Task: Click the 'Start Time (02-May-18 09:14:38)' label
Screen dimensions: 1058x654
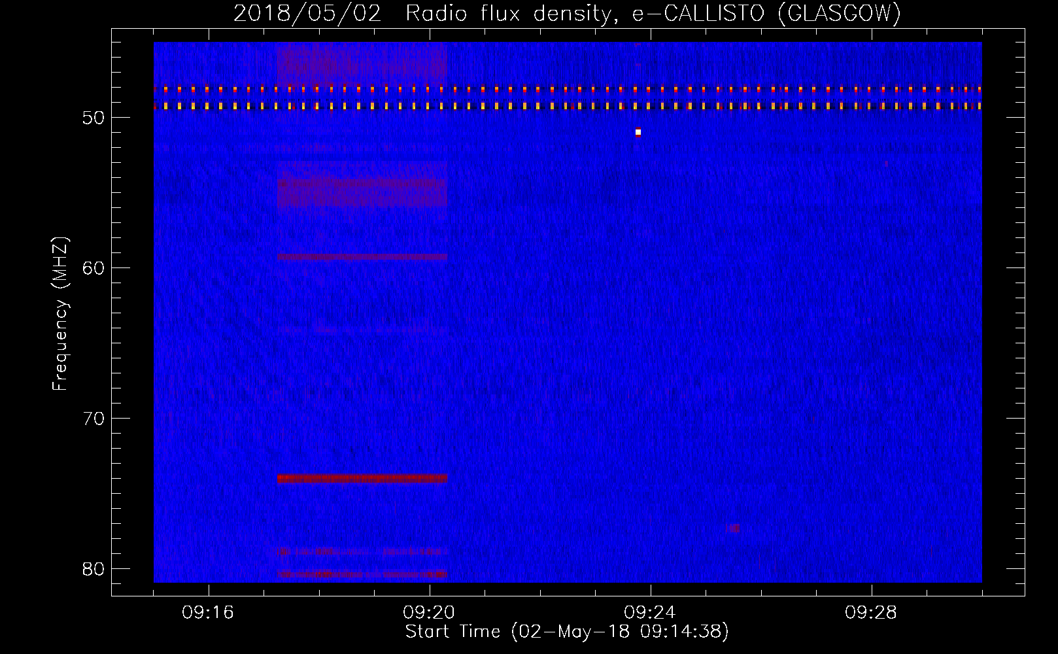Action: point(567,632)
